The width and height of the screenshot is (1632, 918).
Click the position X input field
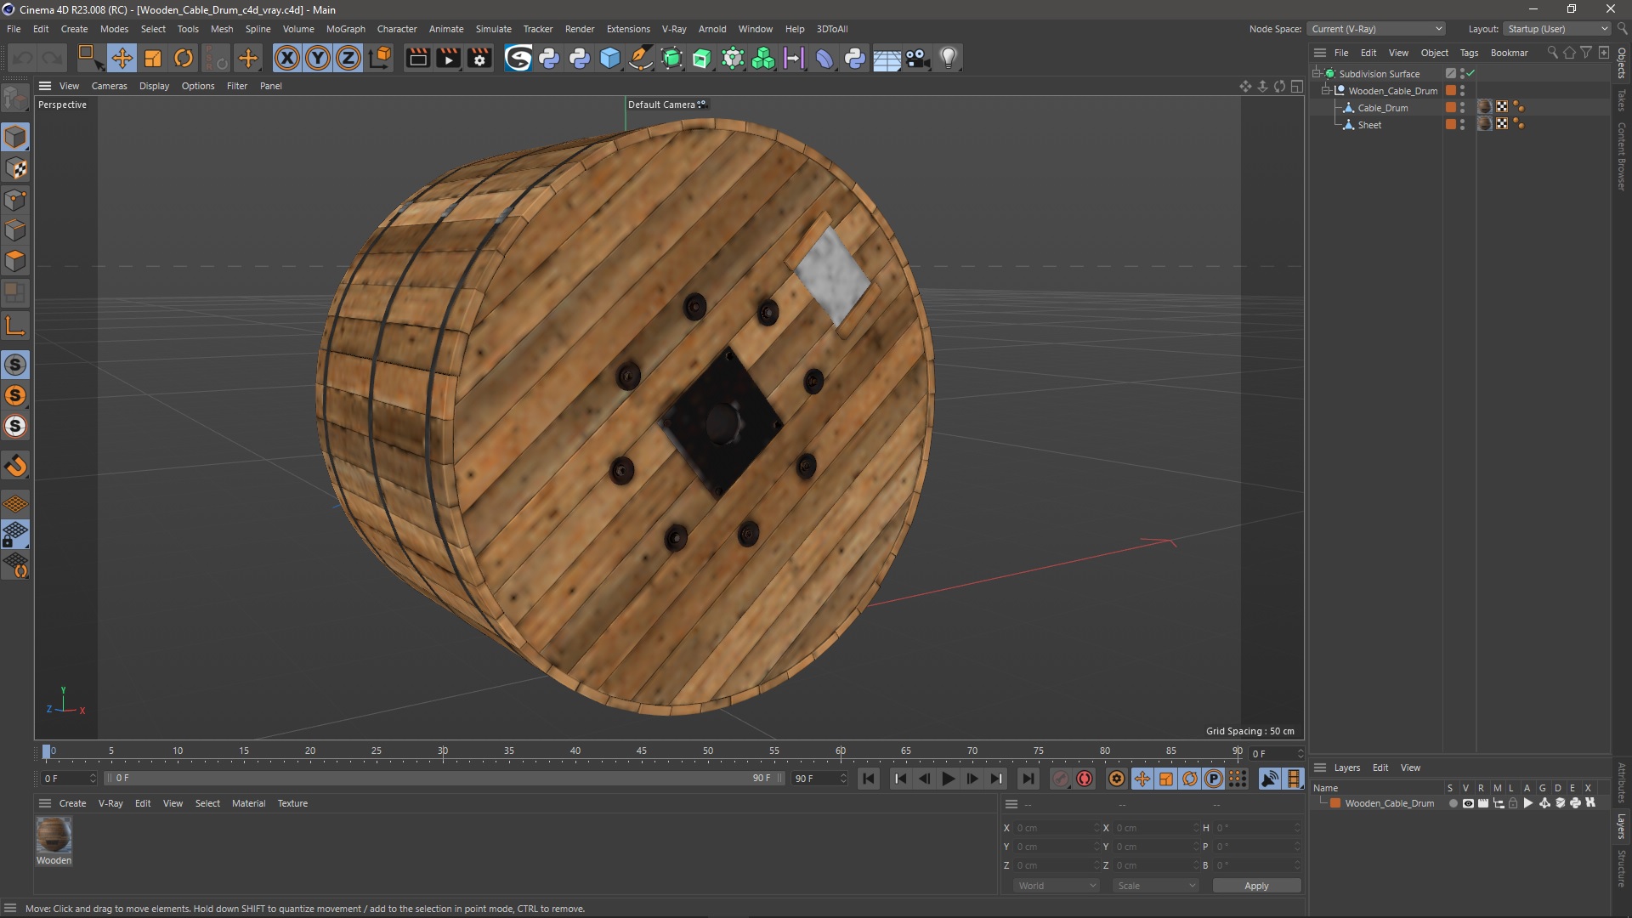pos(1057,828)
